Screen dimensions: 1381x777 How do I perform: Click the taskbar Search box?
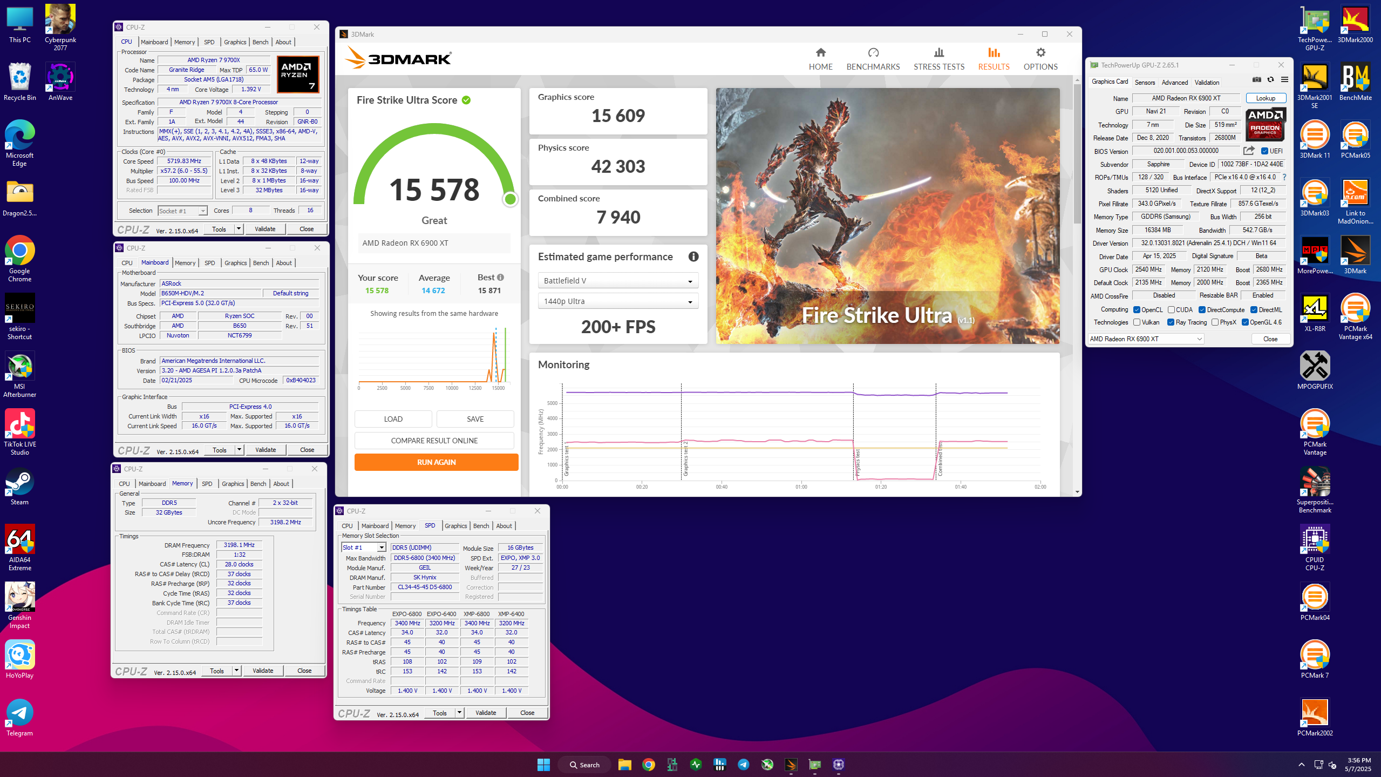tap(584, 765)
